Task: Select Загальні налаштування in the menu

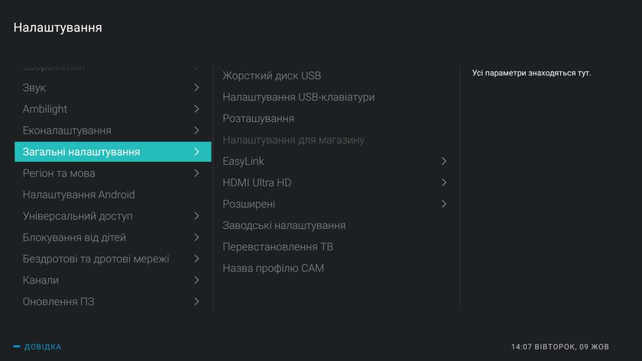Action: [82, 152]
